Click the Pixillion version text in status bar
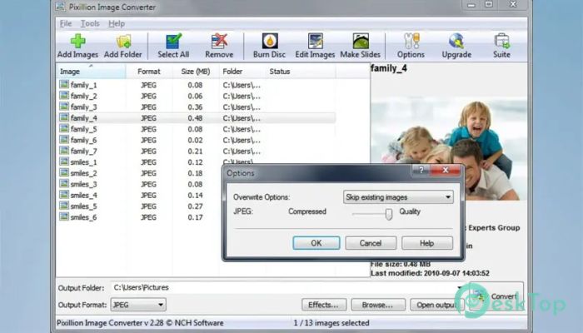The width and height of the screenshot is (583, 333). 140,323
